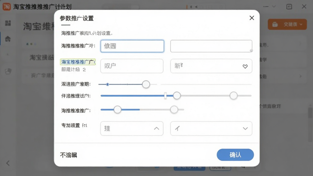Viewport: 313px width, 176px height.
Task: Open the home icon in left sidebar
Action: click(x=8, y=39)
